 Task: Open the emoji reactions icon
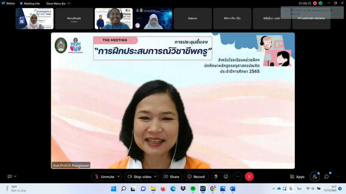pyautogui.click(x=226, y=177)
